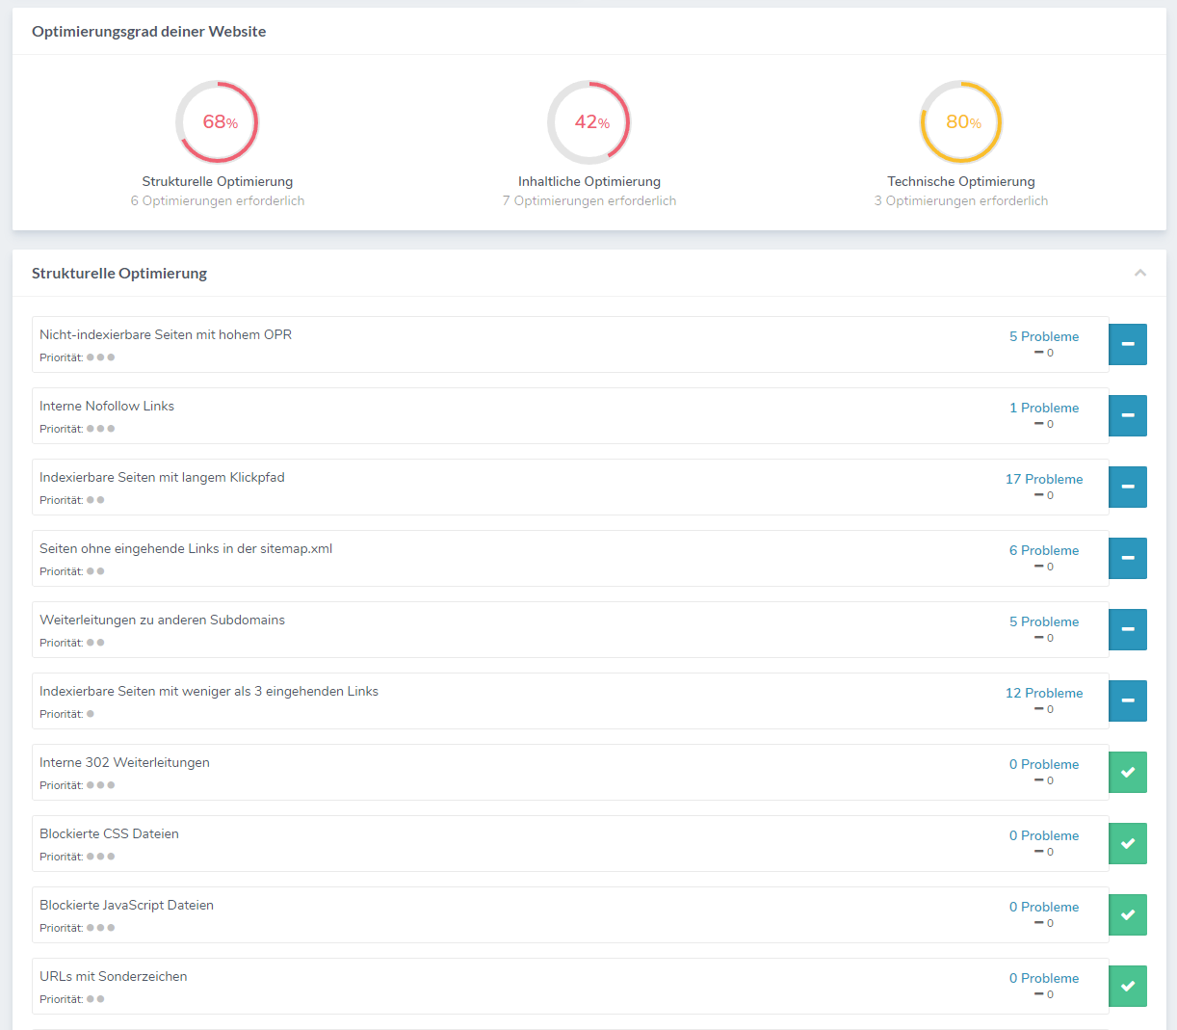Collapse the Strukturelle Optimierung section
Screen dimensions: 1177x1030
pyautogui.click(x=1140, y=273)
